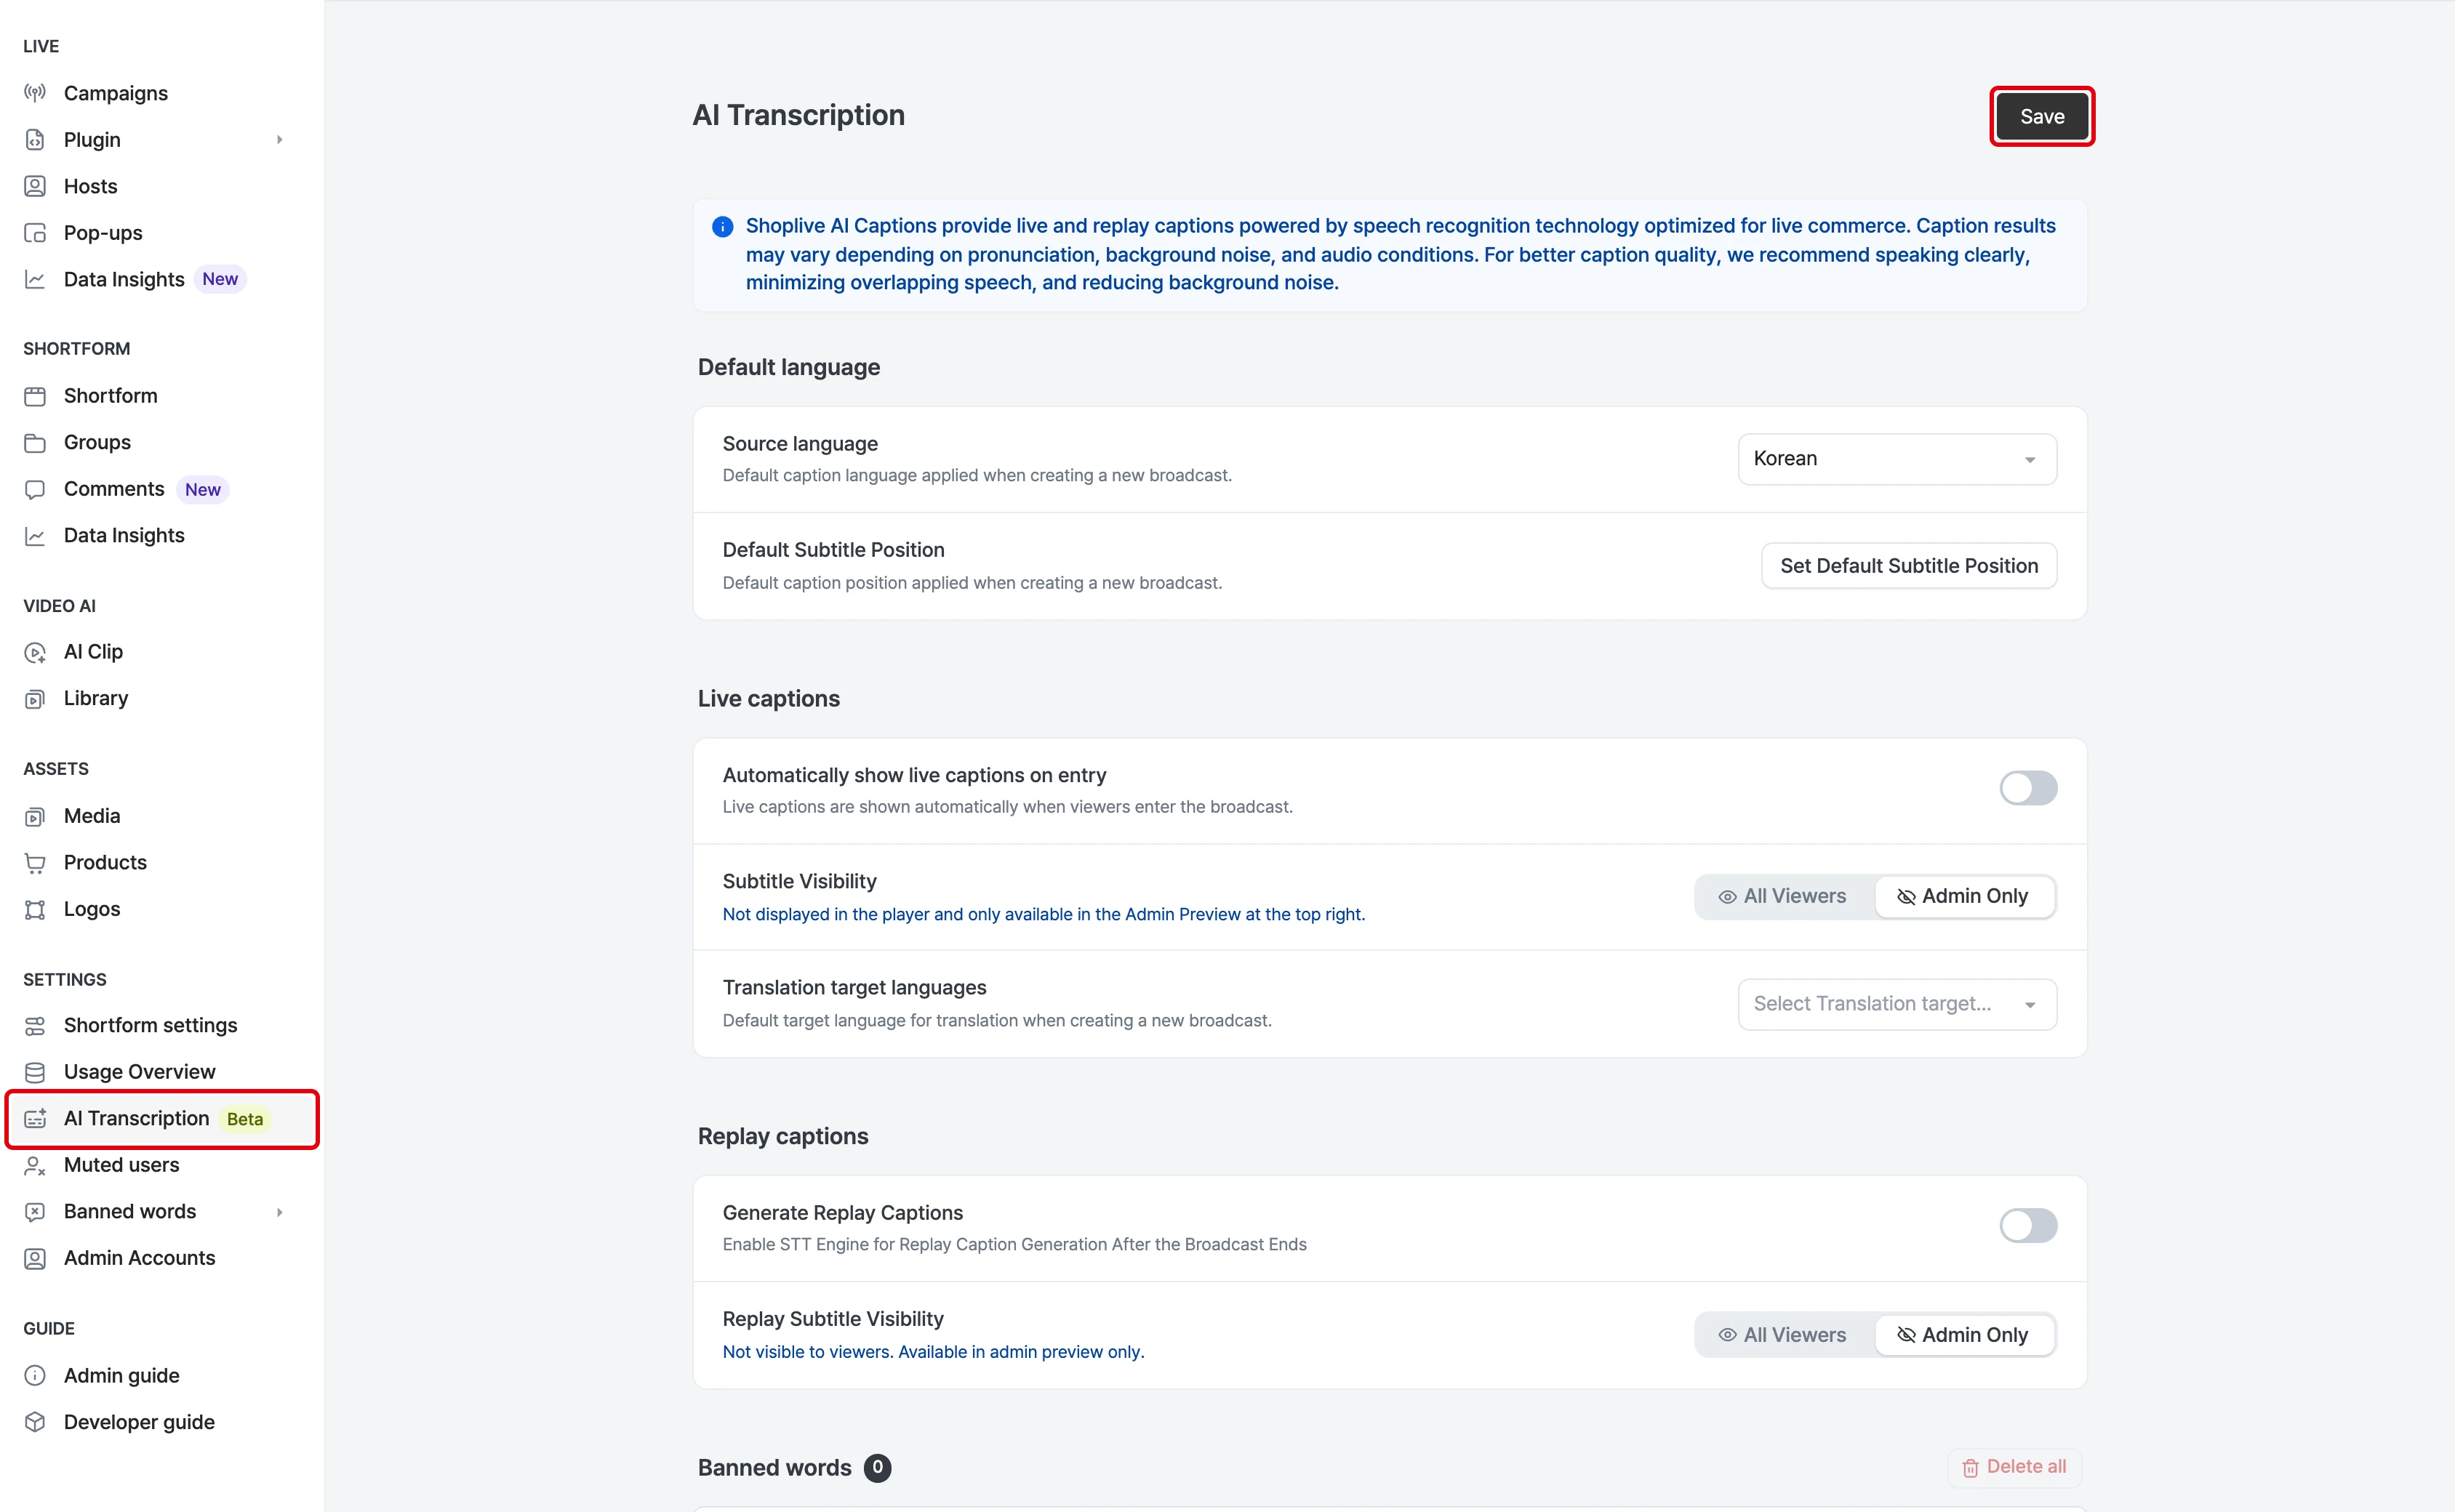This screenshot has height=1512, width=2455.
Task: Click the Muted users icon
Action: coord(35,1165)
